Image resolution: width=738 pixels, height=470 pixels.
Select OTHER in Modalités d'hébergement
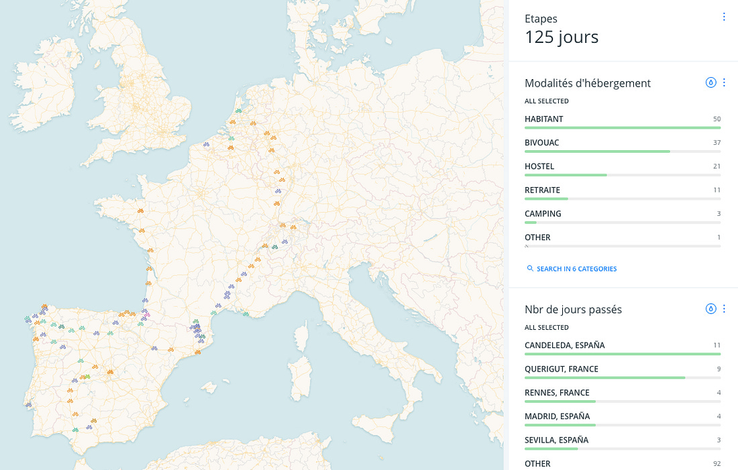[622, 240]
